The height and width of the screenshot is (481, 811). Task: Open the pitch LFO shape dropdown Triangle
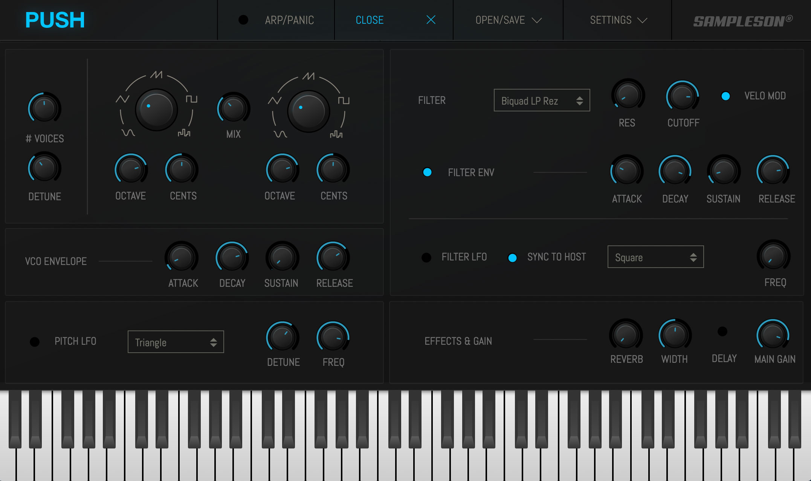[x=176, y=342]
